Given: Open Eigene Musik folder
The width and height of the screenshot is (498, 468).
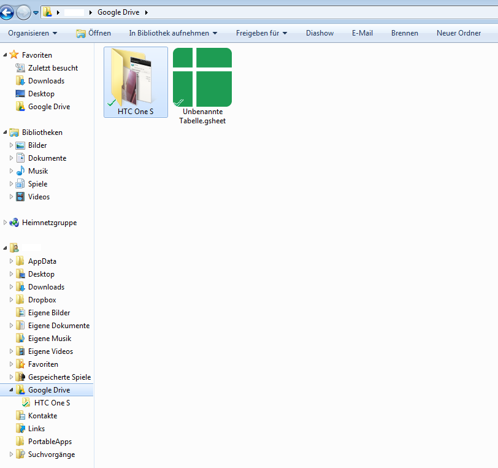Looking at the screenshot, I should 50,339.
